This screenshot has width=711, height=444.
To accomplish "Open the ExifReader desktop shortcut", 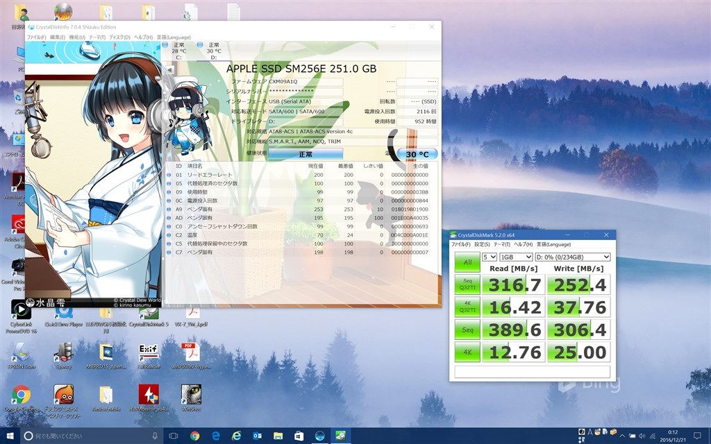I will [149, 356].
